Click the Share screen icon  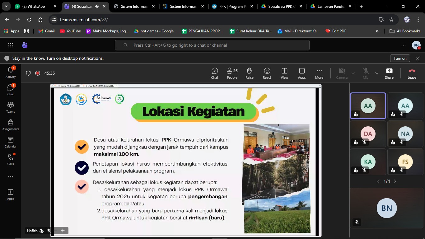coord(389,73)
